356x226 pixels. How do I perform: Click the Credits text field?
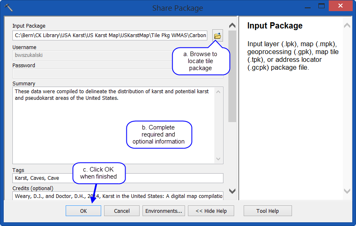[x=118, y=196]
